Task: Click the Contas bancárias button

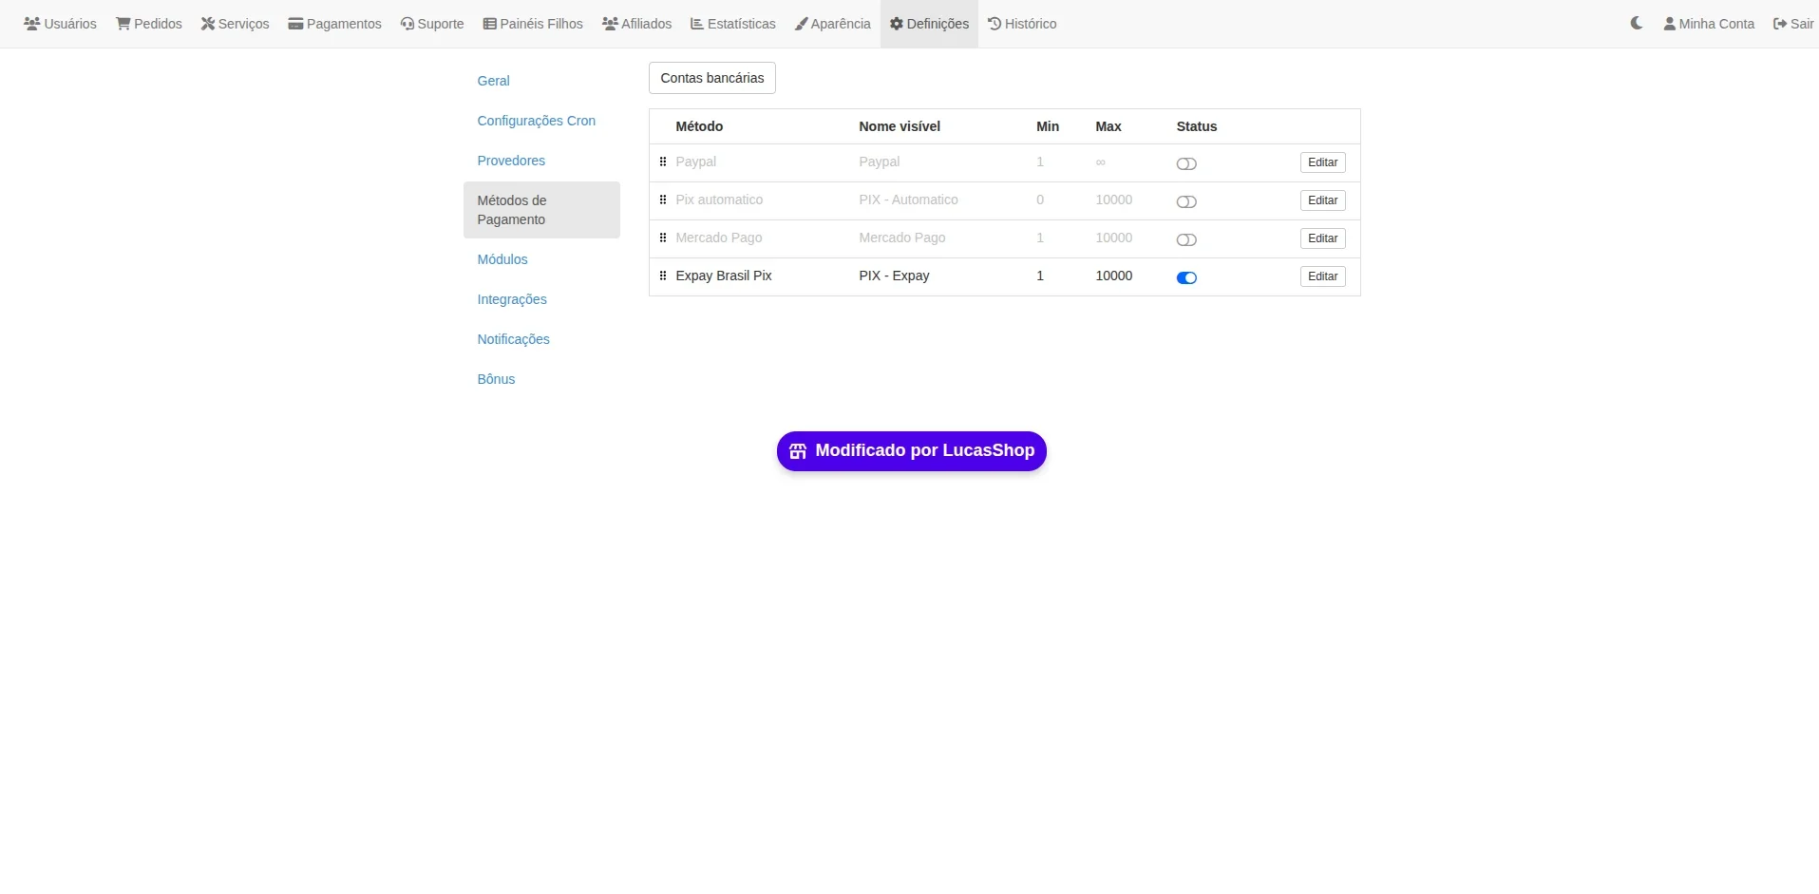Action: click(x=712, y=78)
